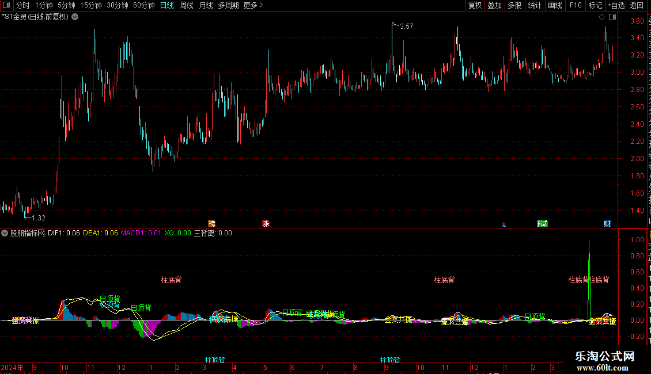Switch to 月线 monthly chart
This screenshot has width=651, height=374.
206,5
